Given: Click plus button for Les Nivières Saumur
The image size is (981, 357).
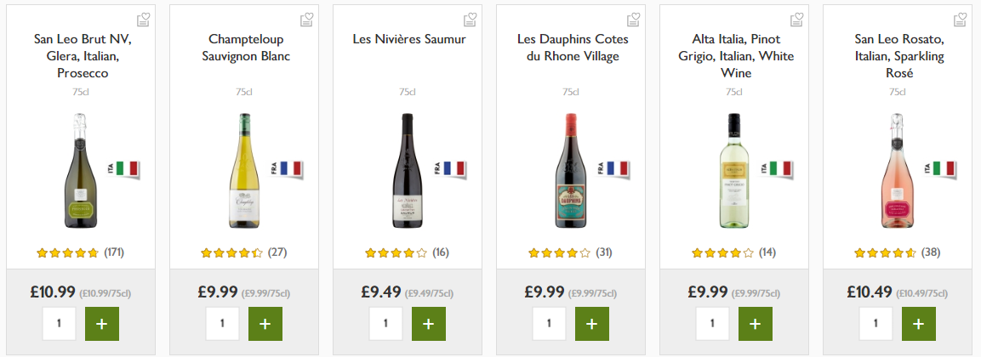Looking at the screenshot, I should pyautogui.click(x=428, y=324).
